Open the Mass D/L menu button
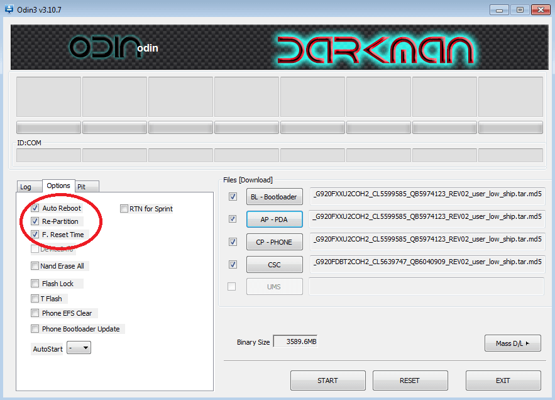The width and height of the screenshot is (555, 400). coord(512,343)
